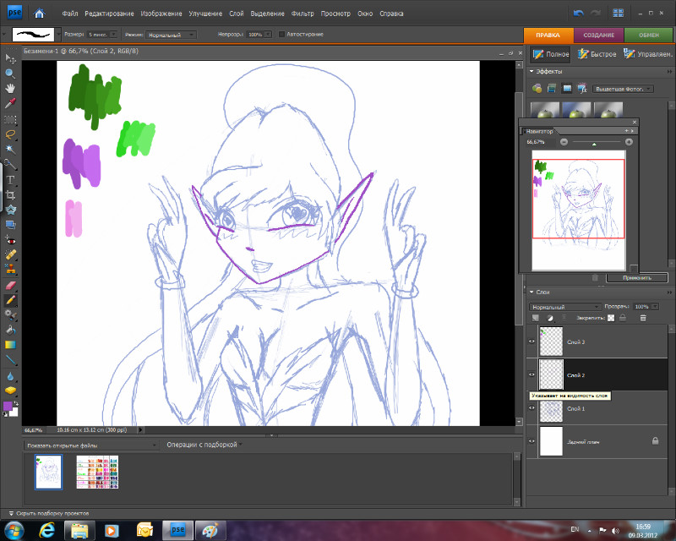Open the Фильтр menu

click(302, 14)
